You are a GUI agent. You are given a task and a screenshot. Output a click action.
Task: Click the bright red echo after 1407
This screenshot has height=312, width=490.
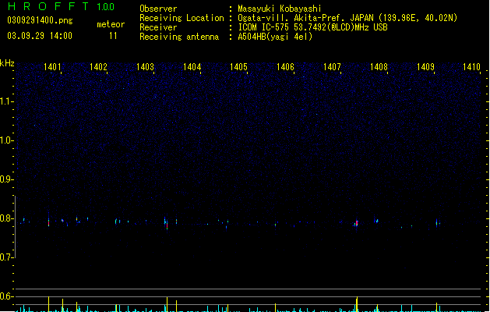click(x=357, y=223)
